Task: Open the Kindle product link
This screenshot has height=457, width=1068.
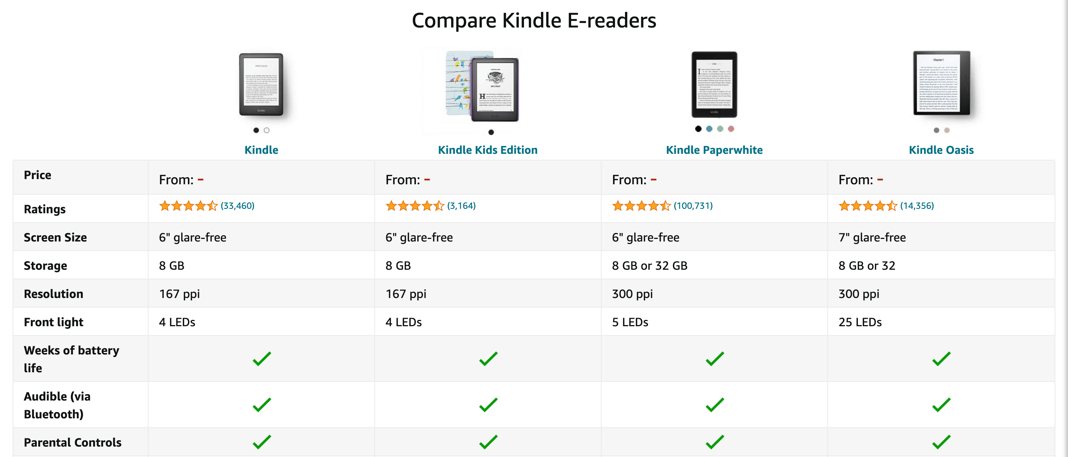Action: click(261, 150)
